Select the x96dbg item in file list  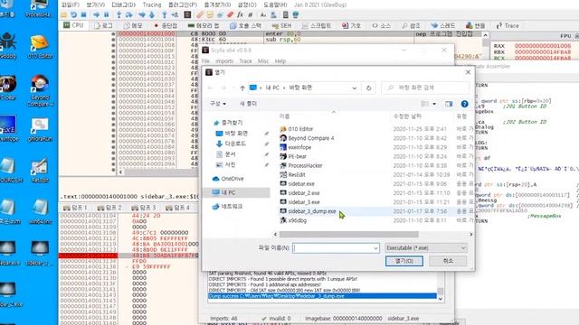pos(297,220)
